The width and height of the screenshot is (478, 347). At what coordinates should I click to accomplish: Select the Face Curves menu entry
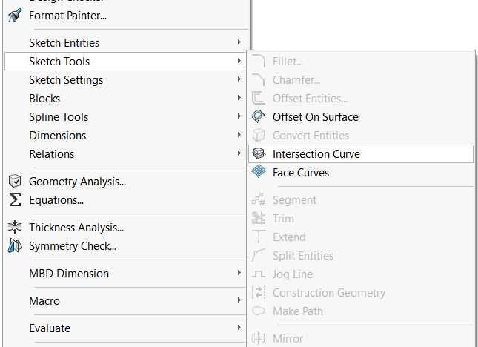click(x=301, y=173)
